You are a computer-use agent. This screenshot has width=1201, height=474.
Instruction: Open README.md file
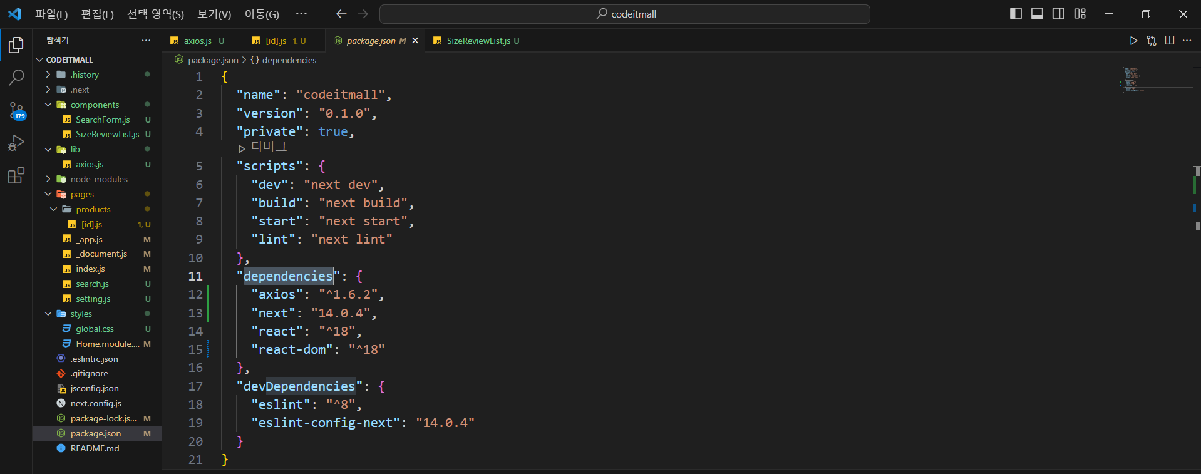point(97,448)
